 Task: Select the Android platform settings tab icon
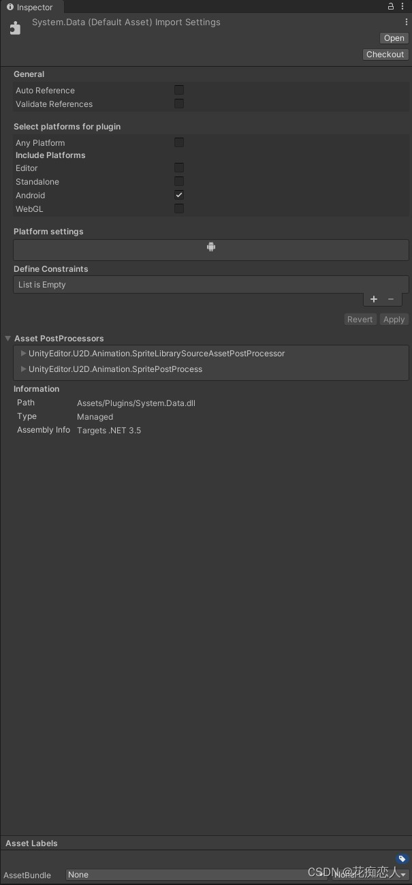click(x=211, y=247)
